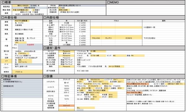Select Panasonic in the 階段 row
Viewport: 186px width, 112px height.
click(67, 67)
